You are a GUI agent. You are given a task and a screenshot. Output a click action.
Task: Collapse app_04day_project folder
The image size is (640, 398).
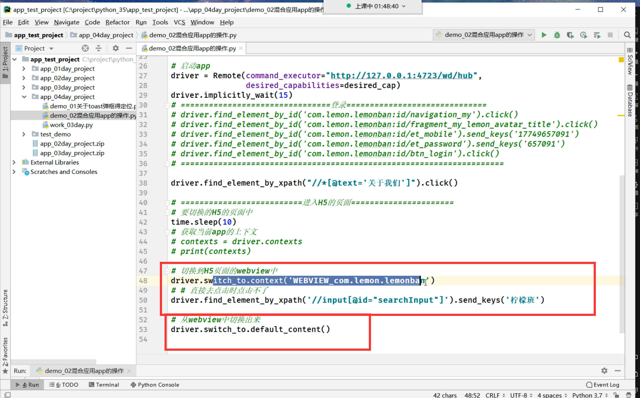point(24,97)
